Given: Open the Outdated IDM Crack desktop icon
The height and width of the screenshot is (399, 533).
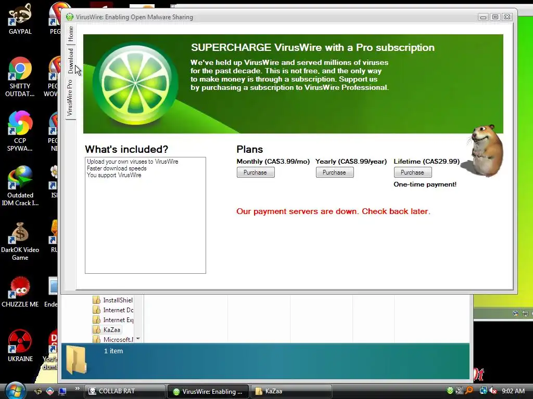Looking at the screenshot, I should point(20,186).
